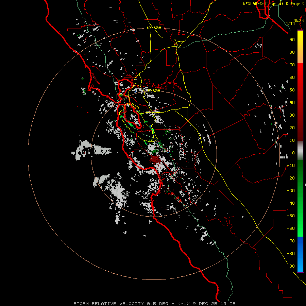Click the 30 value on velocity scale
Viewport: 306px width, 306px height.
coord(292,115)
